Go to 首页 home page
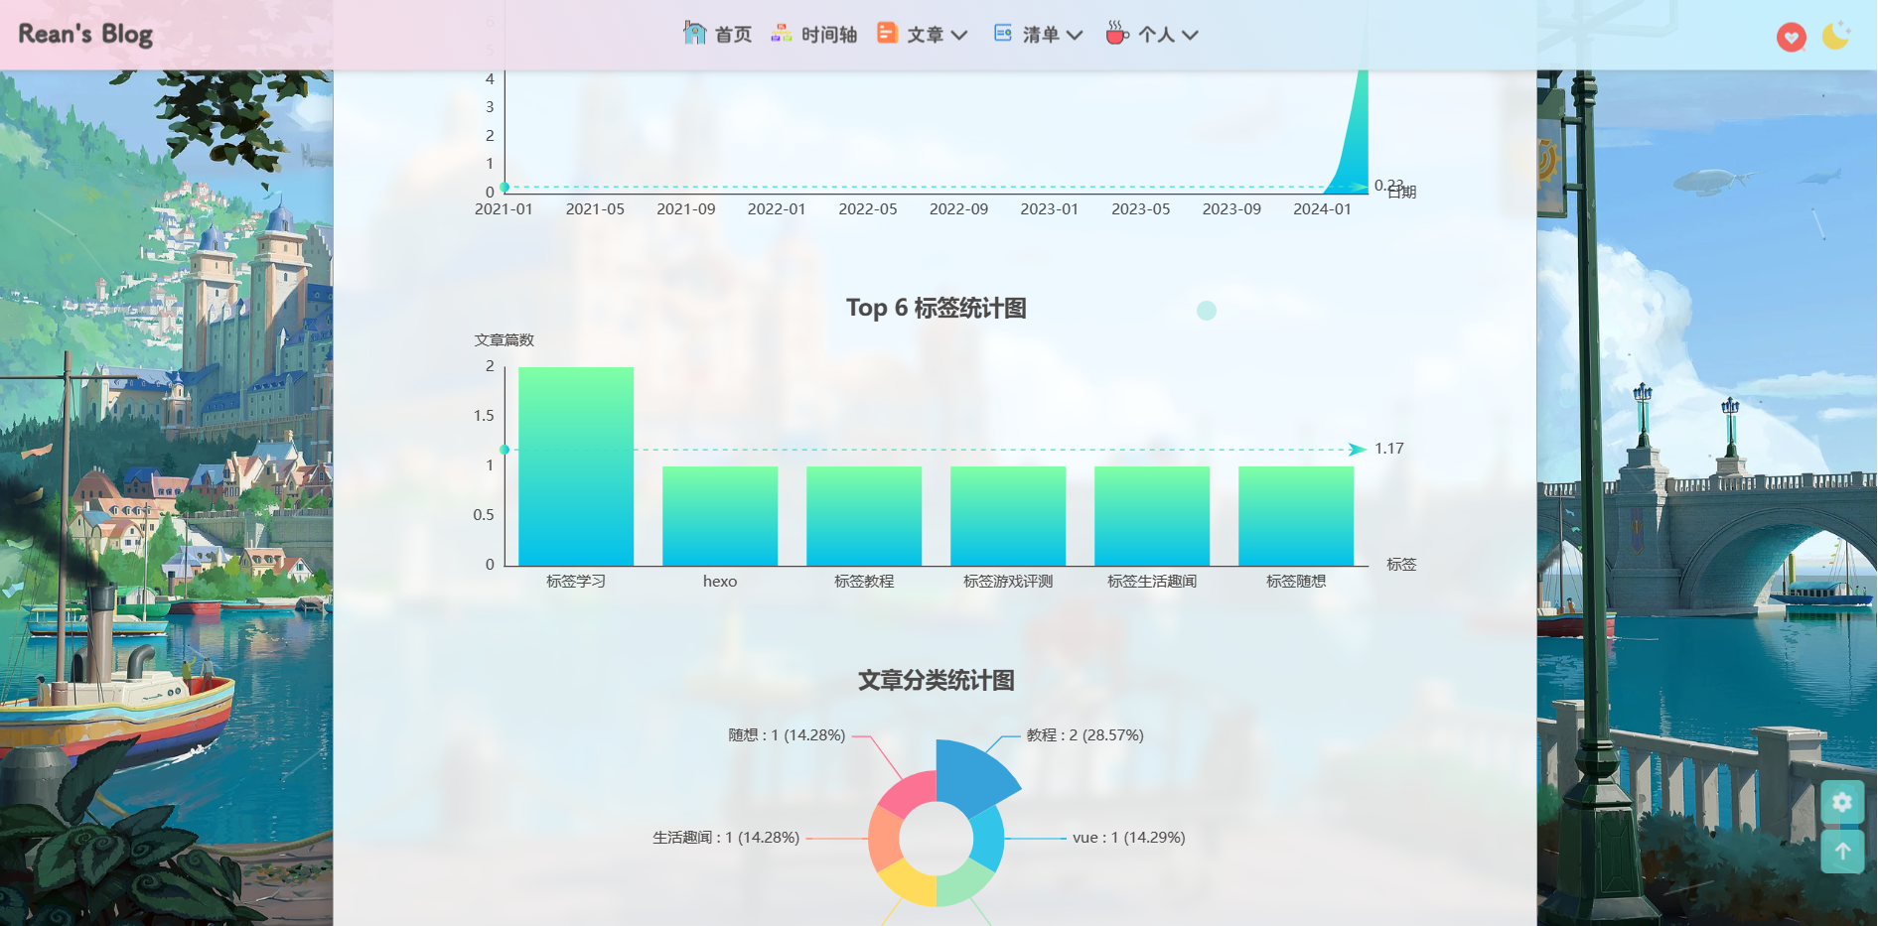The width and height of the screenshot is (1878, 926). [733, 35]
